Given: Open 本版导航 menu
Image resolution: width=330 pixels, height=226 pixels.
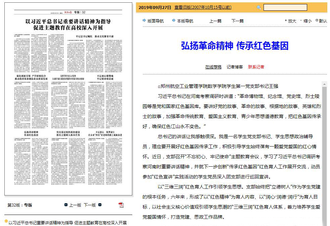Looking at the screenshot, I should (x=185, y=21).
